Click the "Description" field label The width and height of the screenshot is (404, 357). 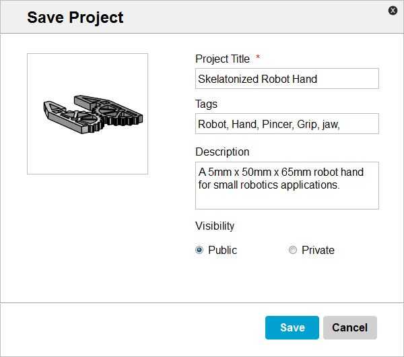[222, 152]
